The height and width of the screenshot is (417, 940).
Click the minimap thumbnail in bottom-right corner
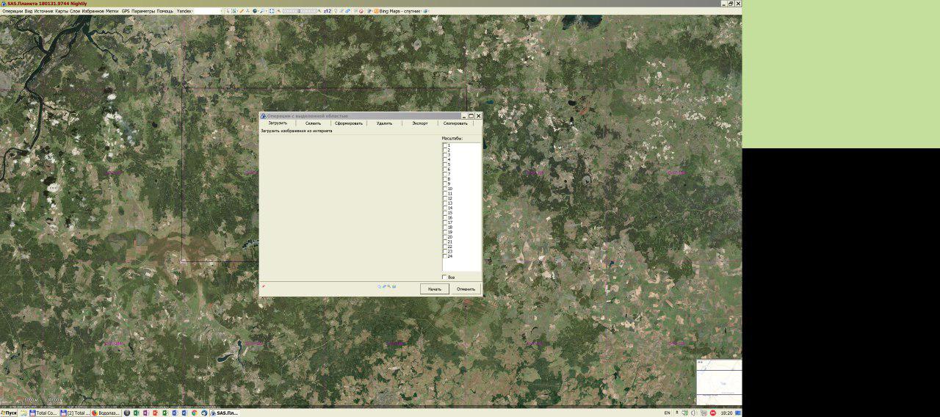coord(718,382)
